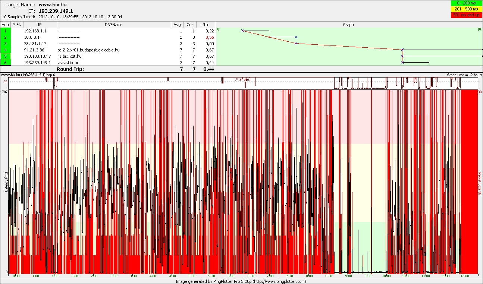This screenshot has height=284, width=483.
Task: Click the 9:00 time axis marker
Action: pyautogui.click(x=348, y=276)
